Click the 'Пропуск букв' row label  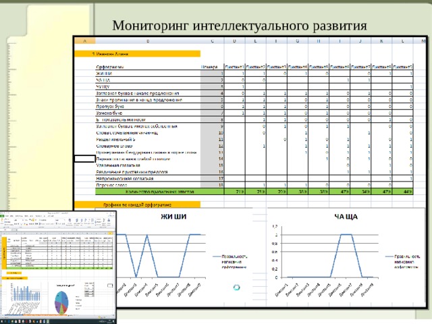click(x=110, y=107)
